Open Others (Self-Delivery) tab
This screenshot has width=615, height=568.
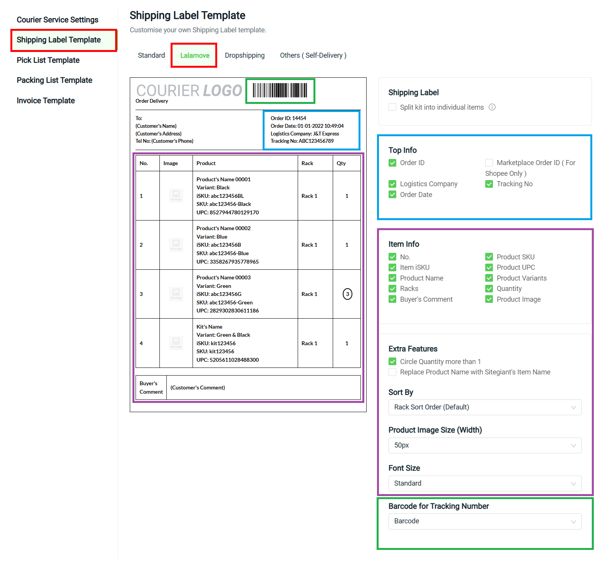pos(313,55)
